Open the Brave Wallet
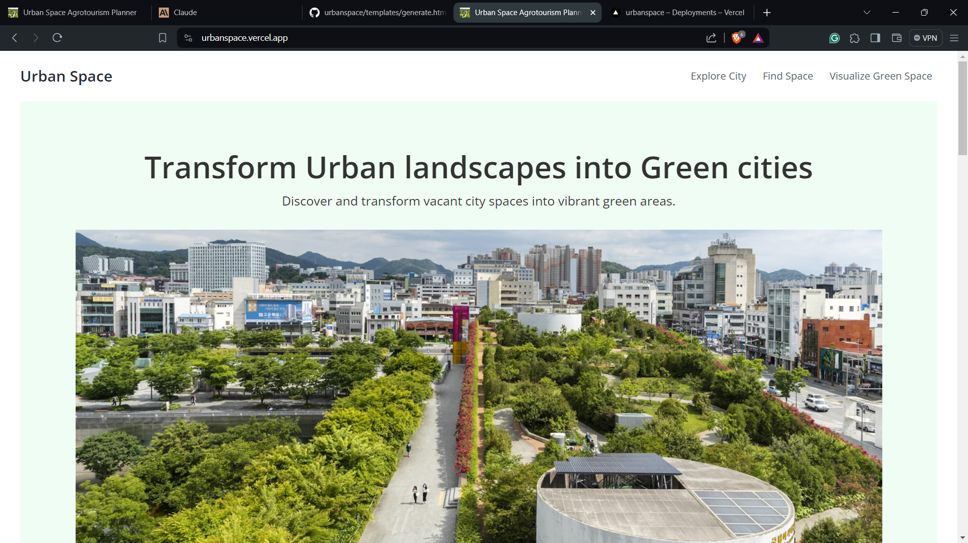This screenshot has width=968, height=543. [x=896, y=38]
